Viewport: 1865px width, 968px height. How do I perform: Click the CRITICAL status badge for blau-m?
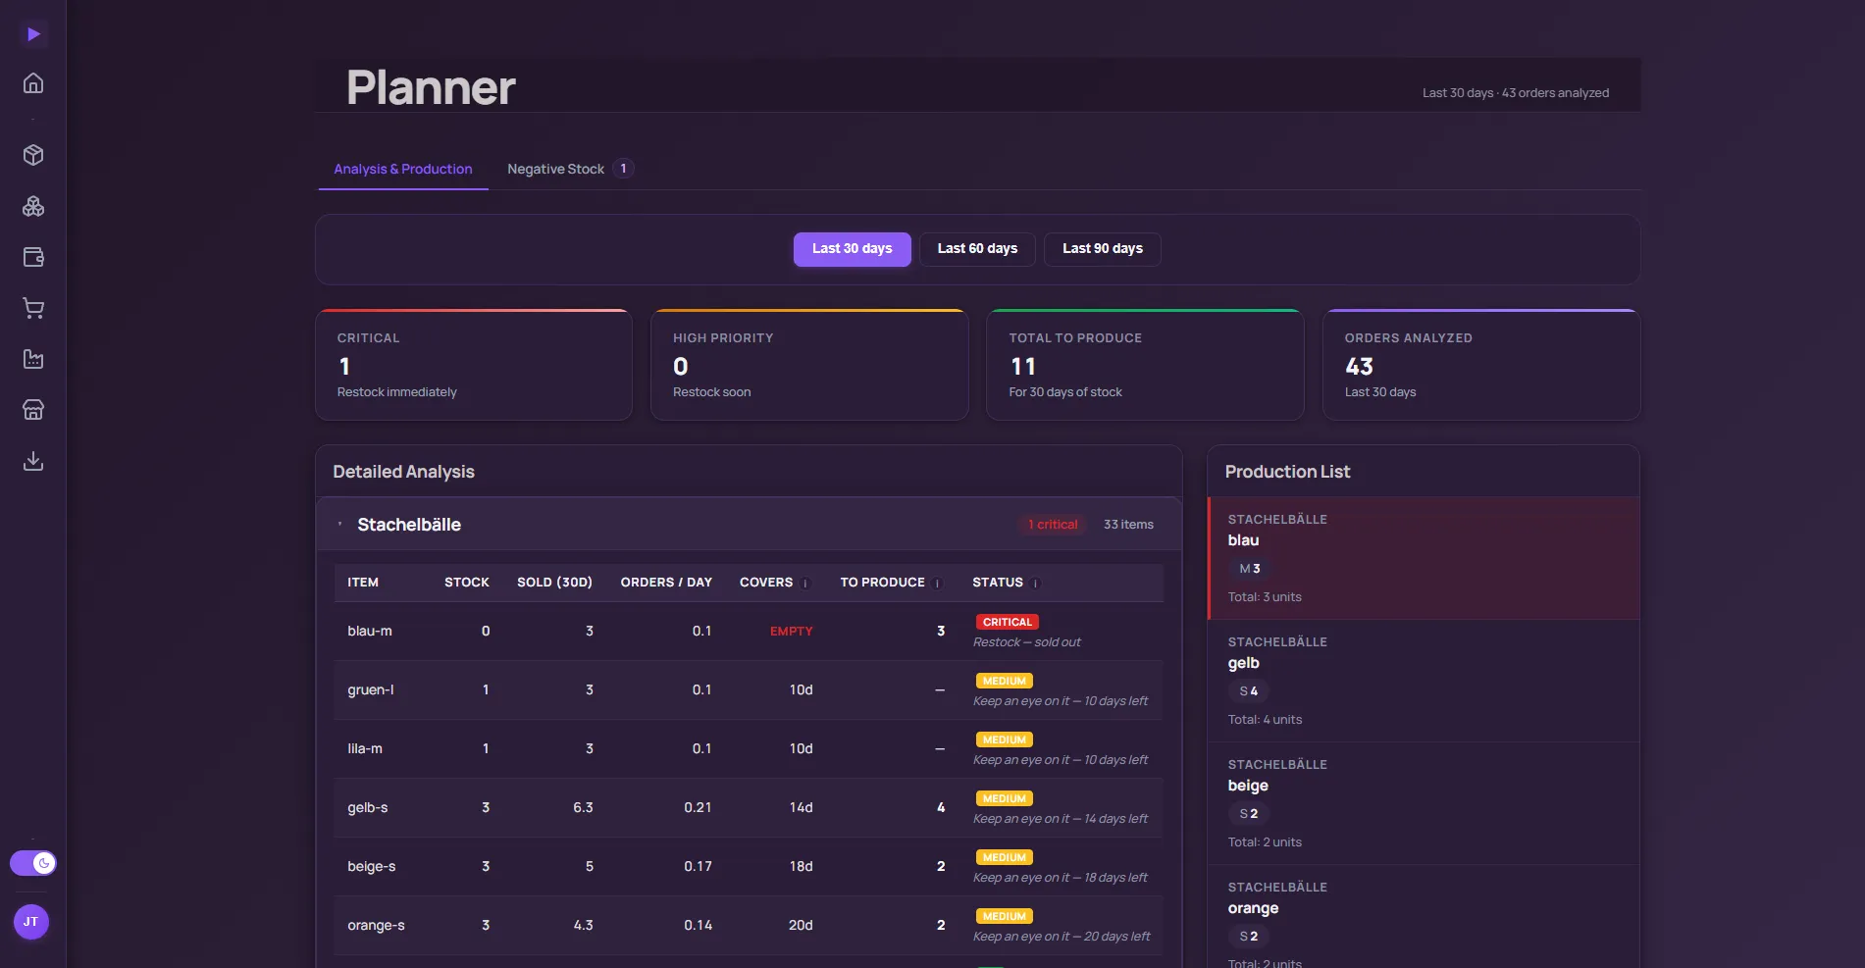[1007, 622]
